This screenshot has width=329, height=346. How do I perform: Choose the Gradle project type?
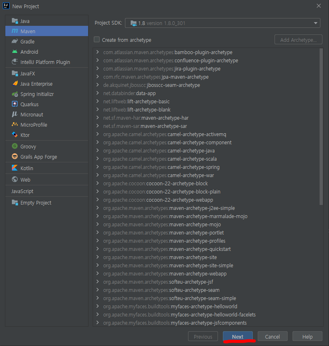pyautogui.click(x=47, y=41)
